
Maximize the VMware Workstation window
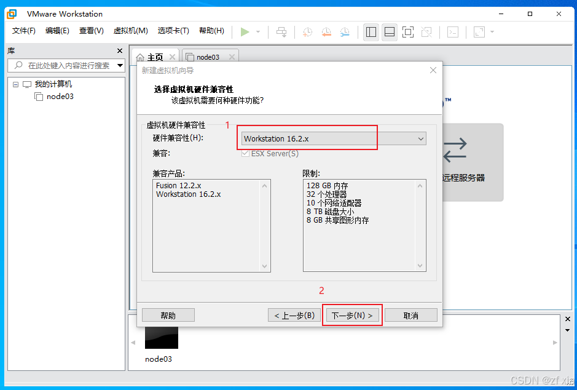pos(530,14)
